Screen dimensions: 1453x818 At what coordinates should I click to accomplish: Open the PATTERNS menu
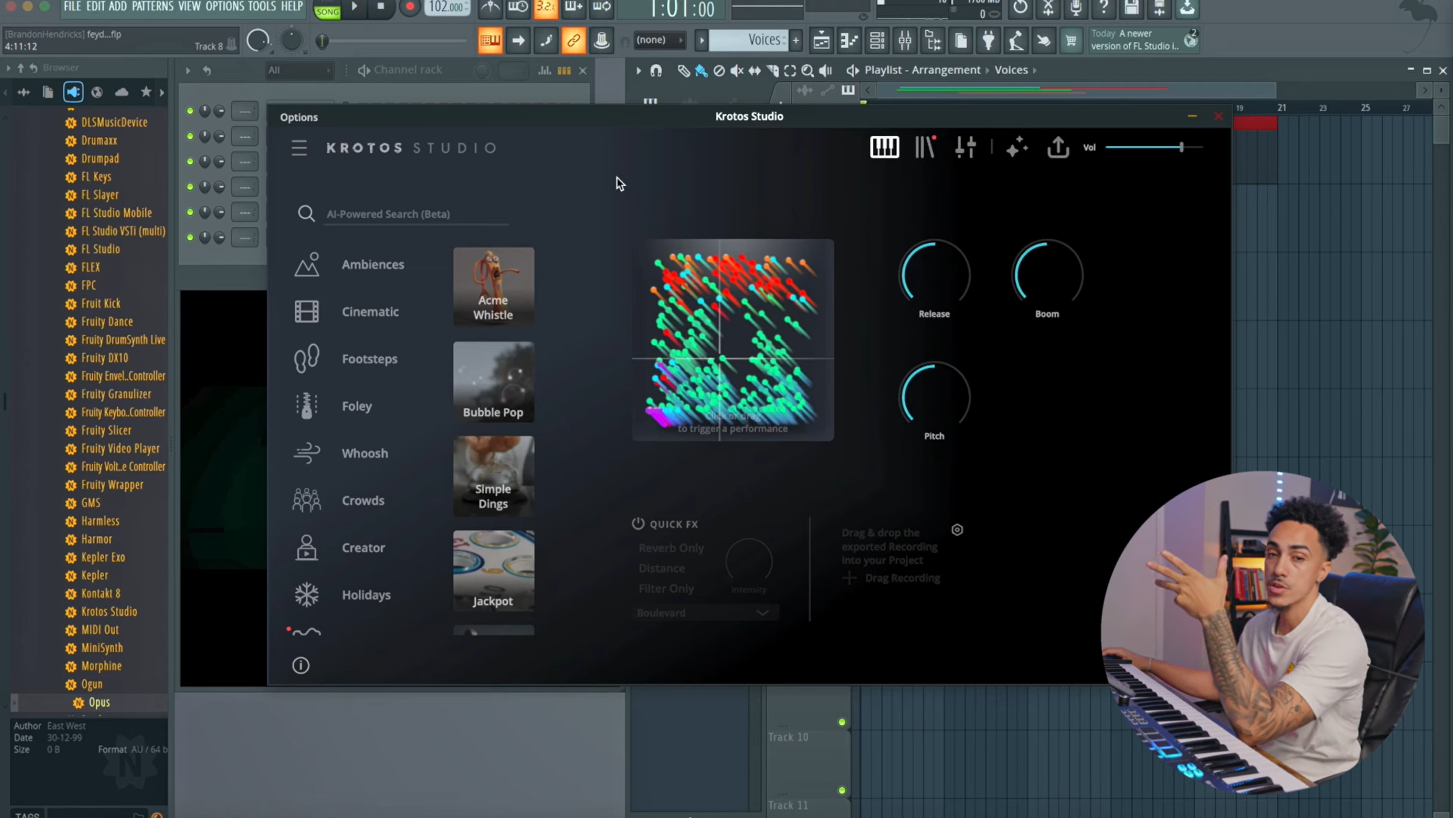(x=153, y=6)
